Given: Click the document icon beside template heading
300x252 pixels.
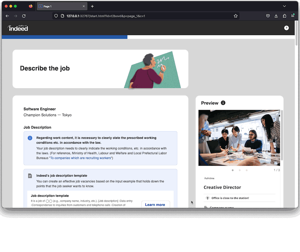Looking at the screenshot, I should tap(30, 175).
